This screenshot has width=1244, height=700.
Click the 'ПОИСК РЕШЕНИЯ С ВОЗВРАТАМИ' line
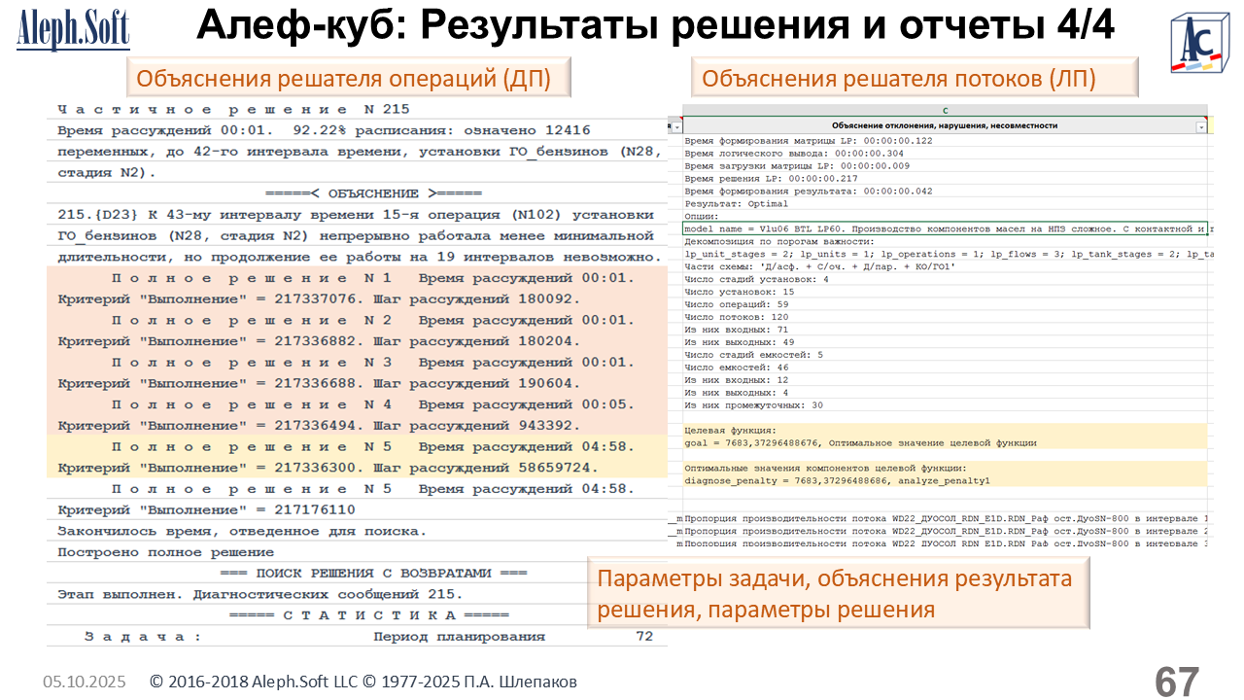pyautogui.click(x=359, y=573)
